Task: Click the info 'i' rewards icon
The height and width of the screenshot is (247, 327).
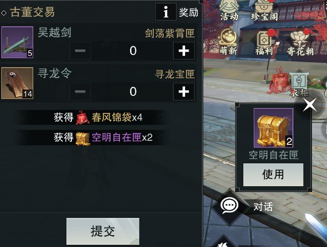Action: pyautogui.click(x=166, y=12)
